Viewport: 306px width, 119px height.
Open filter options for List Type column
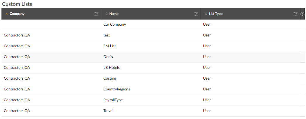click(x=295, y=14)
